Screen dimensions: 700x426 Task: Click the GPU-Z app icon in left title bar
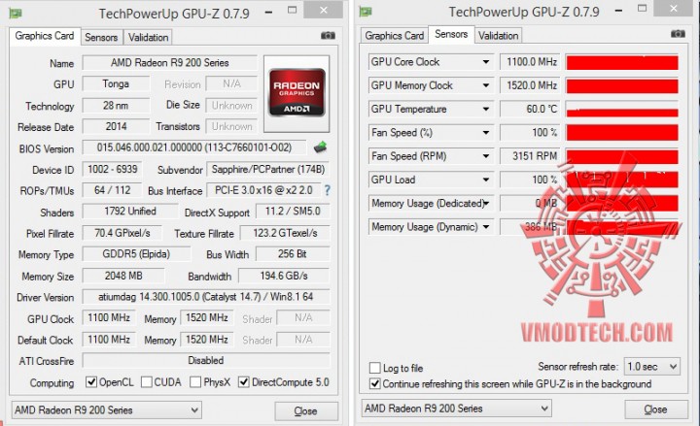tap(16, 13)
